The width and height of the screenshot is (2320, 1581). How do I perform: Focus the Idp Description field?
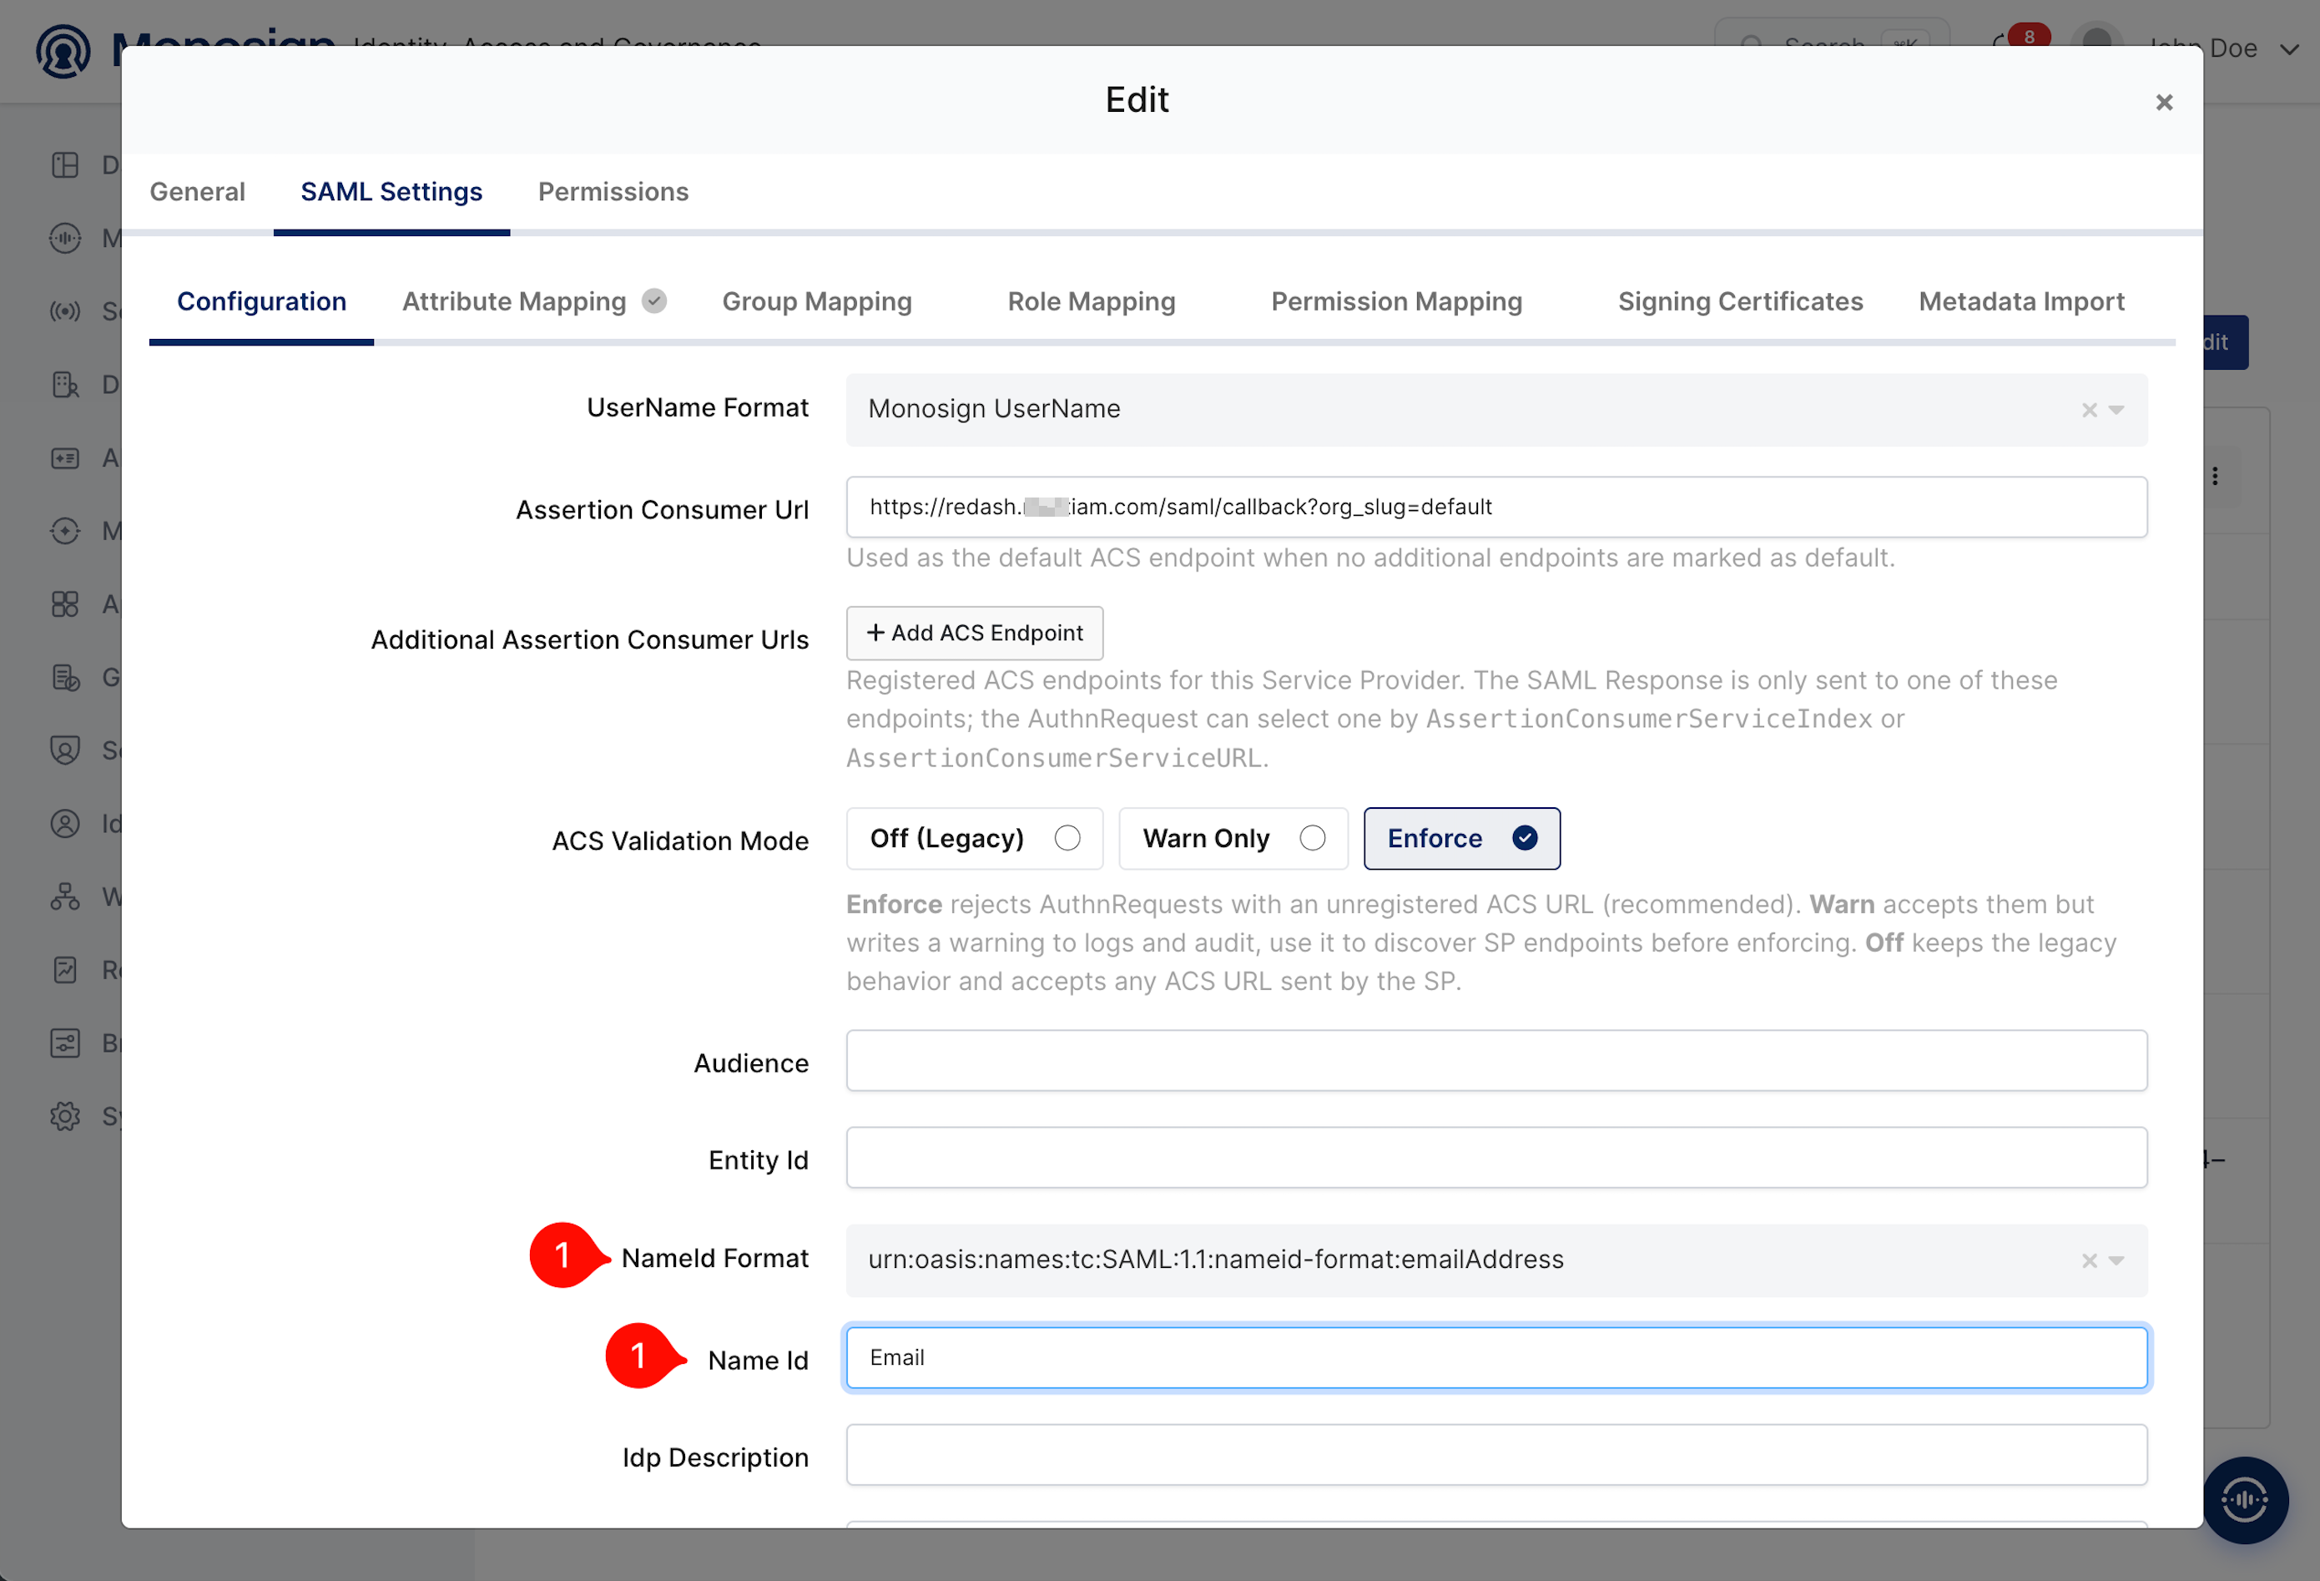1496,1455
